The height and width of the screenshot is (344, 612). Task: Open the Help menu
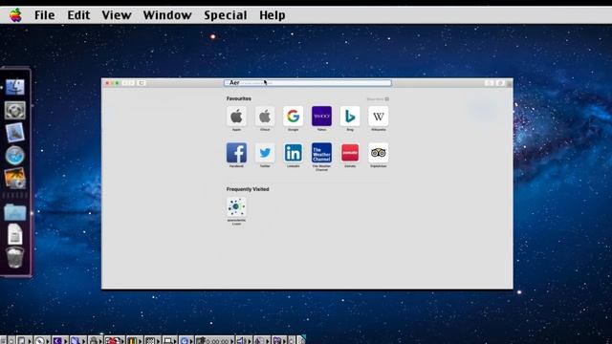[272, 15]
